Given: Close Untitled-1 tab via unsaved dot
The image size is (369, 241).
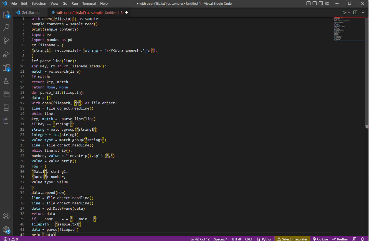Looking at the screenshot, I should [x=127, y=12].
